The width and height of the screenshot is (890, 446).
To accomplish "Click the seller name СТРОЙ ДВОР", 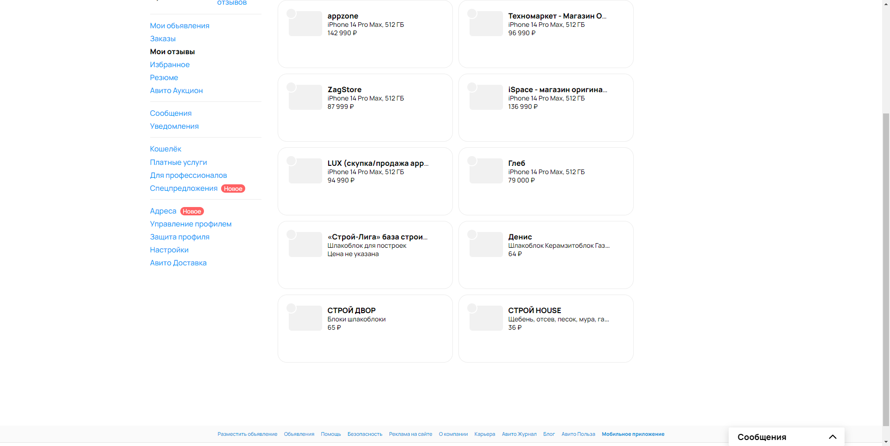I will (351, 310).
